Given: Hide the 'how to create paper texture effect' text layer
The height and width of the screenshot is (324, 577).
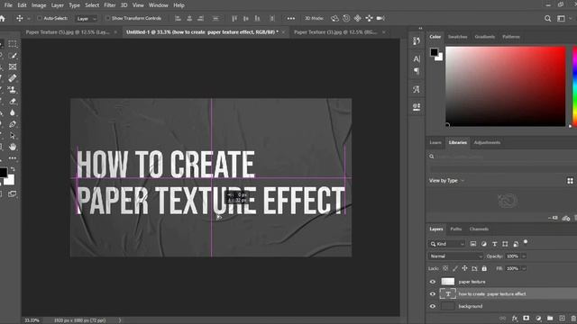Looking at the screenshot, I should (433, 294).
